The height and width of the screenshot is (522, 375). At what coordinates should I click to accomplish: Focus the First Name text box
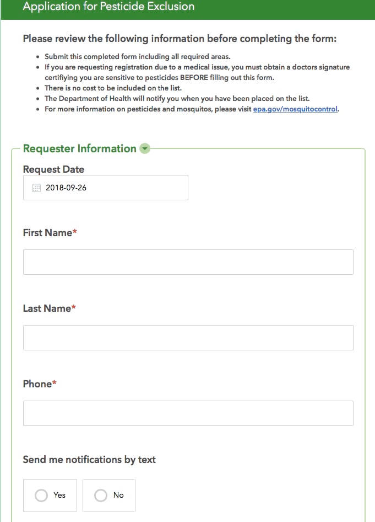pos(188,262)
